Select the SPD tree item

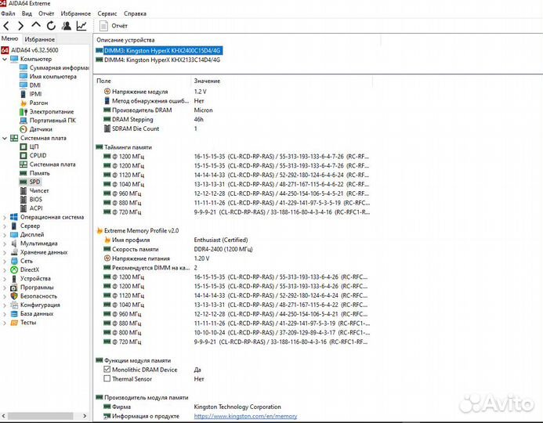click(34, 182)
